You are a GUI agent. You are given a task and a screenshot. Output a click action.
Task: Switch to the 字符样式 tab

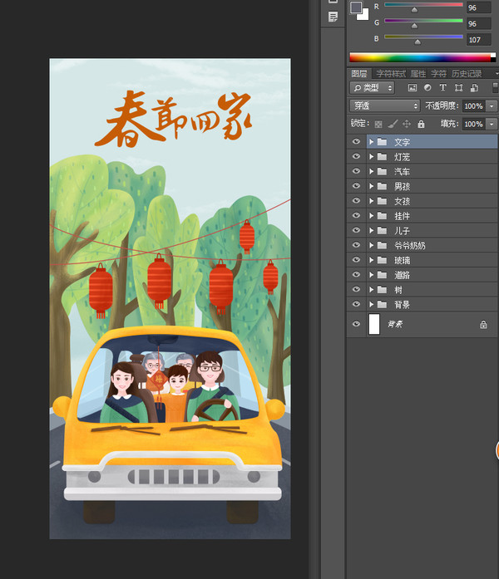pyautogui.click(x=391, y=73)
